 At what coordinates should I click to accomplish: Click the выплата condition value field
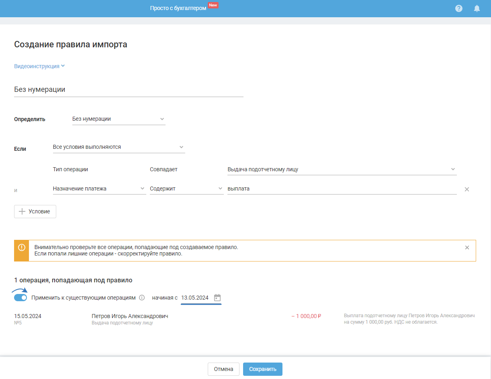[x=342, y=188]
